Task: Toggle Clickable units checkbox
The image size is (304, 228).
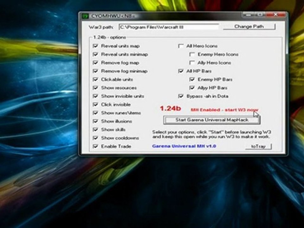Action: click(95, 79)
